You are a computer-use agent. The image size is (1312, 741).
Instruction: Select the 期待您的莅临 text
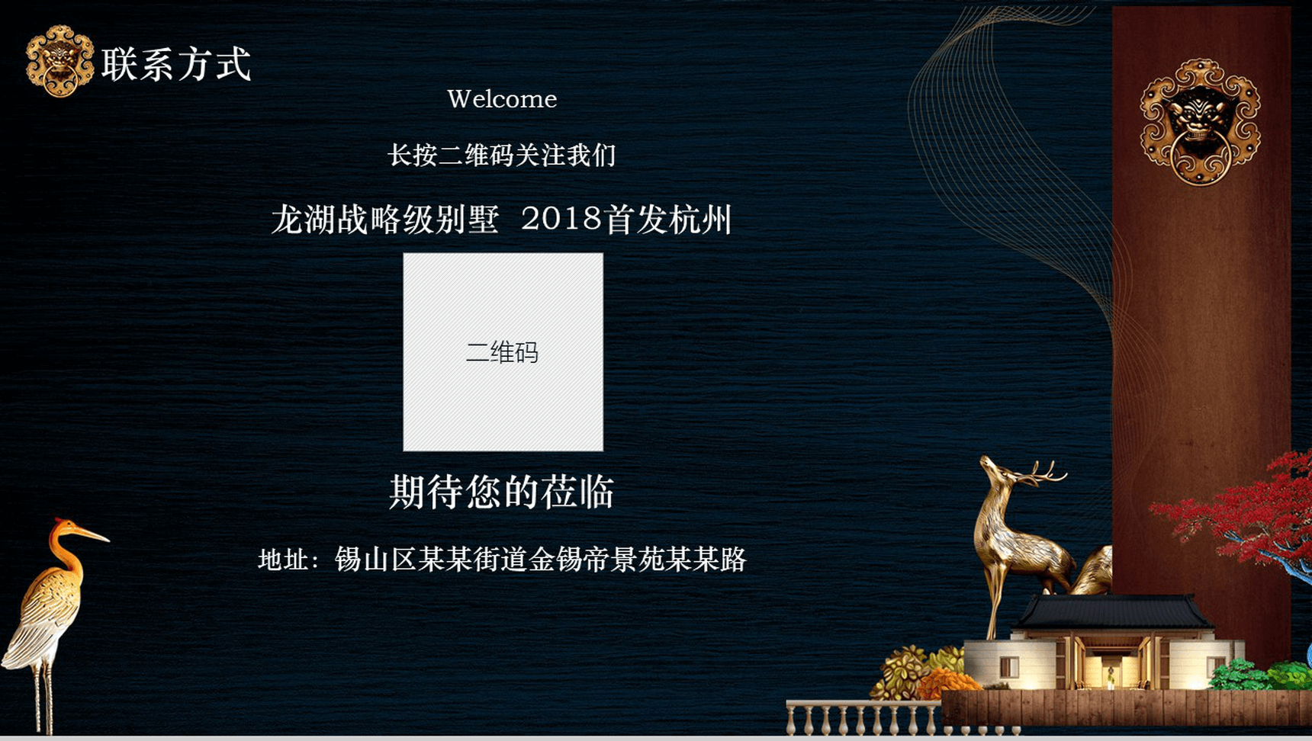501,492
